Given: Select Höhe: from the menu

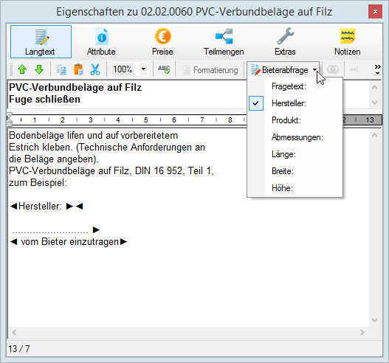Looking at the screenshot, I should point(295,188).
